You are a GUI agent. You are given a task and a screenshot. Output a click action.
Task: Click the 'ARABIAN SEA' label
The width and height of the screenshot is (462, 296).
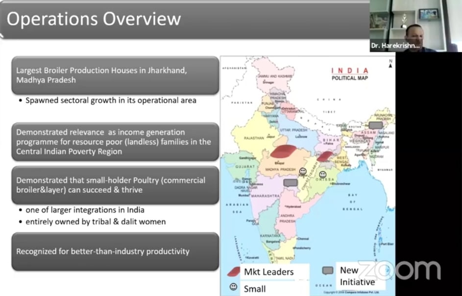tap(237, 208)
